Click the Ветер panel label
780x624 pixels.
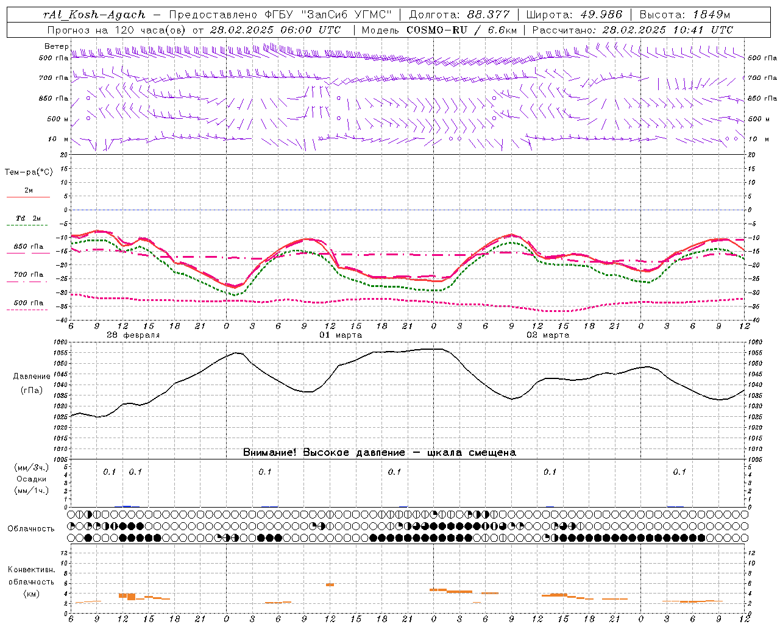coord(57,46)
